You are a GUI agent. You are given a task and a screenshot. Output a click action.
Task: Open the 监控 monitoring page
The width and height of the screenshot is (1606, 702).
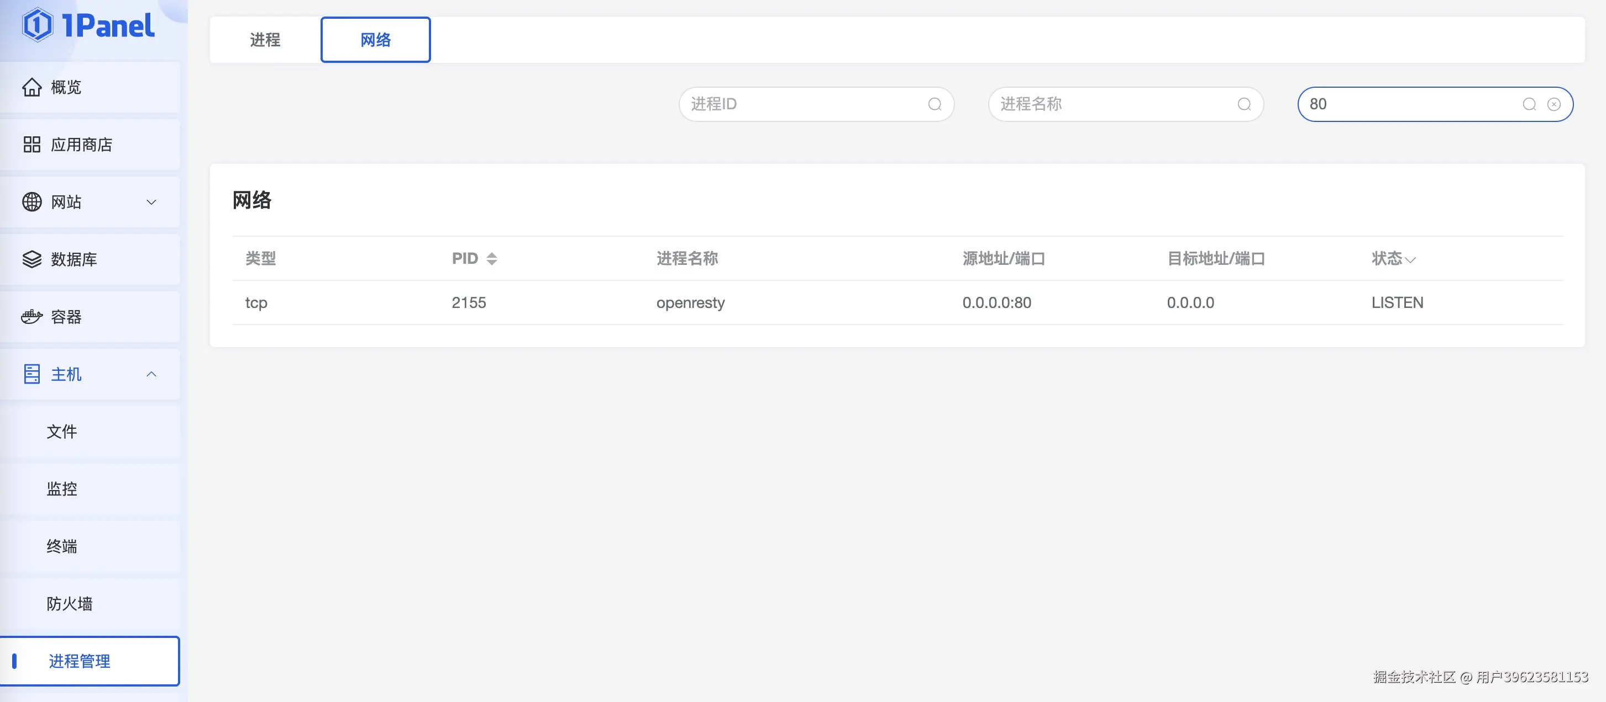62,488
